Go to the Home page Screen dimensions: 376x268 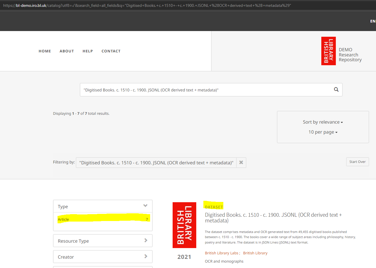[x=45, y=51]
